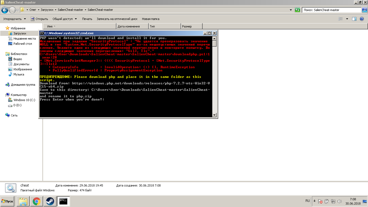
Task: Choose Записать на оптический диск
Action: 117,19
